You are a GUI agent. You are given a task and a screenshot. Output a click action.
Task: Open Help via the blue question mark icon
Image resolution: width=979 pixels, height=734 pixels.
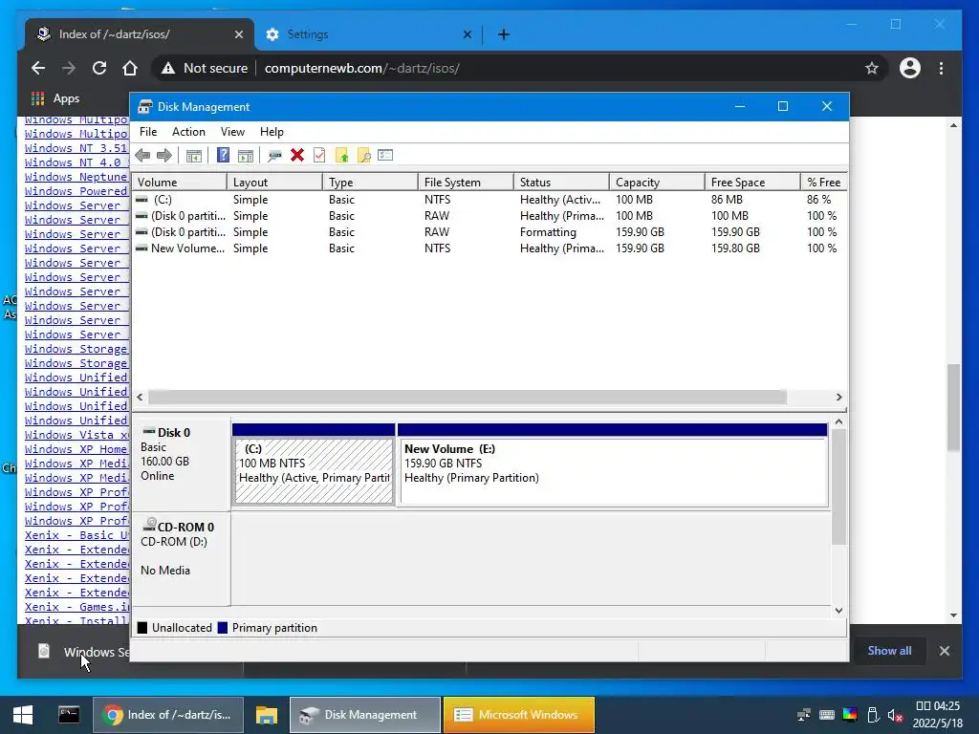click(223, 156)
